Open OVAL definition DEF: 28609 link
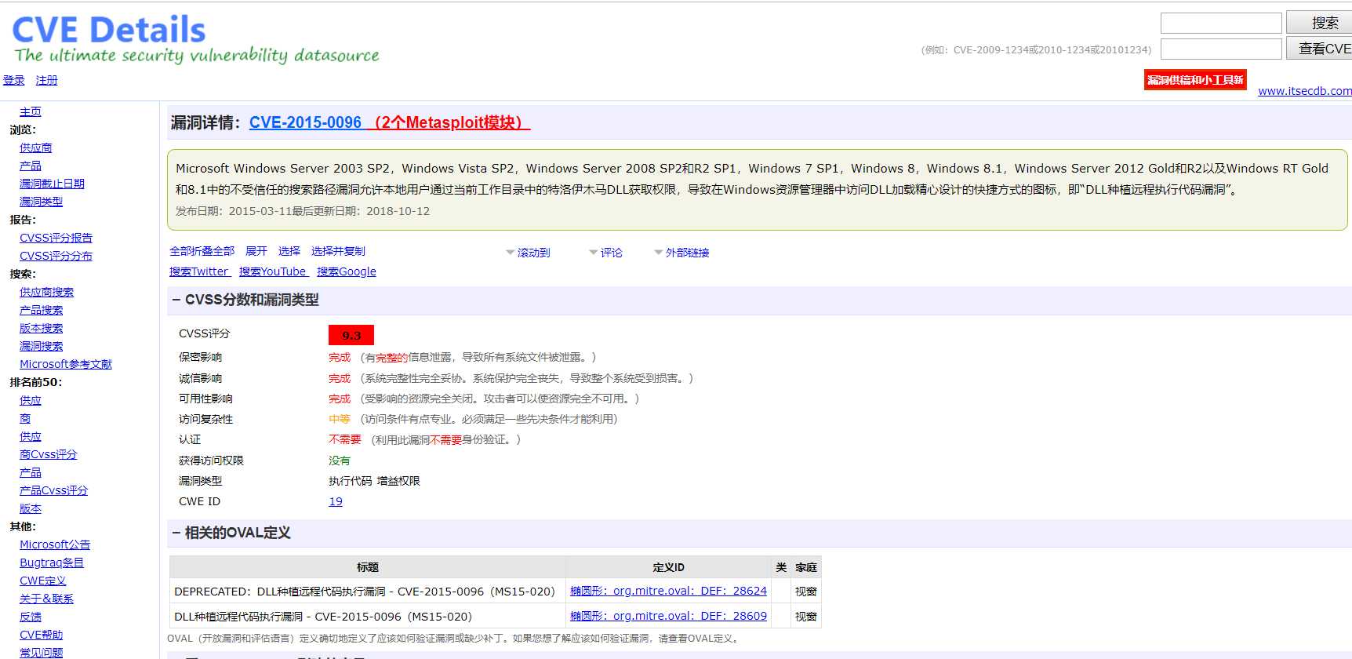This screenshot has height=659, width=1352. pyautogui.click(x=668, y=616)
